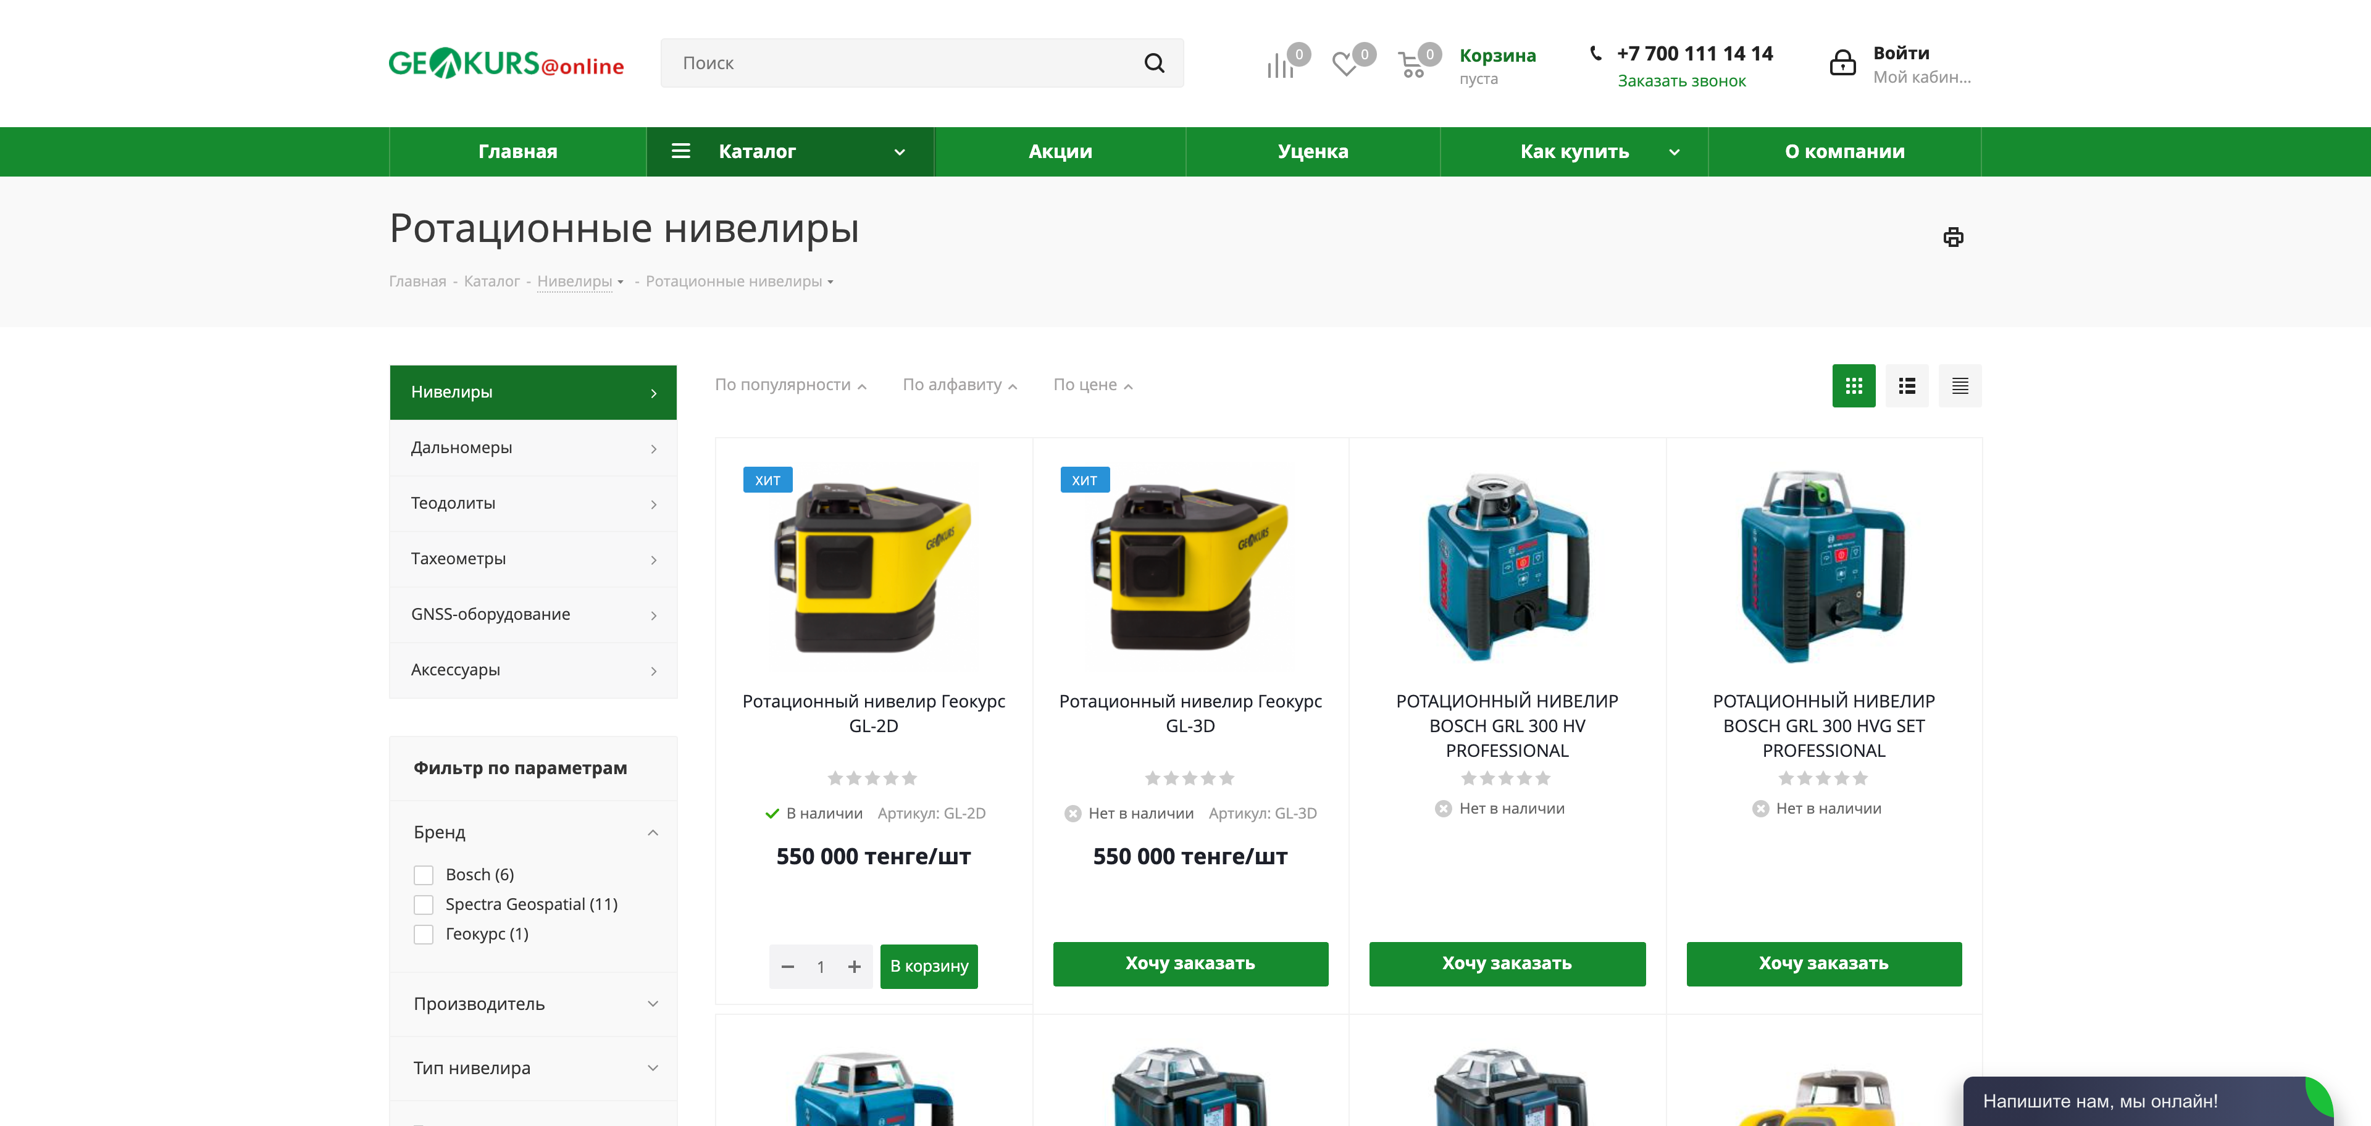Click Главная breadcrumb link
This screenshot has width=2371, height=1126.
(417, 281)
